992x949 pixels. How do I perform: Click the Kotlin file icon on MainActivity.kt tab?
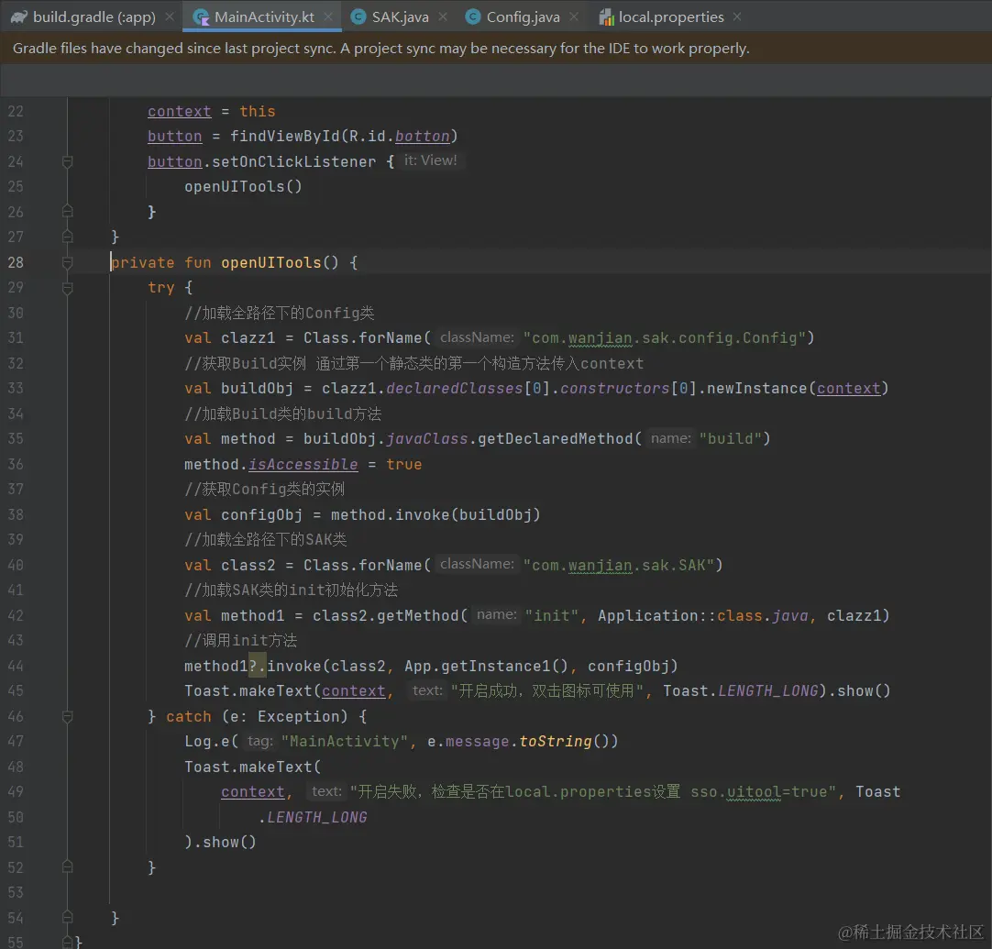(x=201, y=17)
